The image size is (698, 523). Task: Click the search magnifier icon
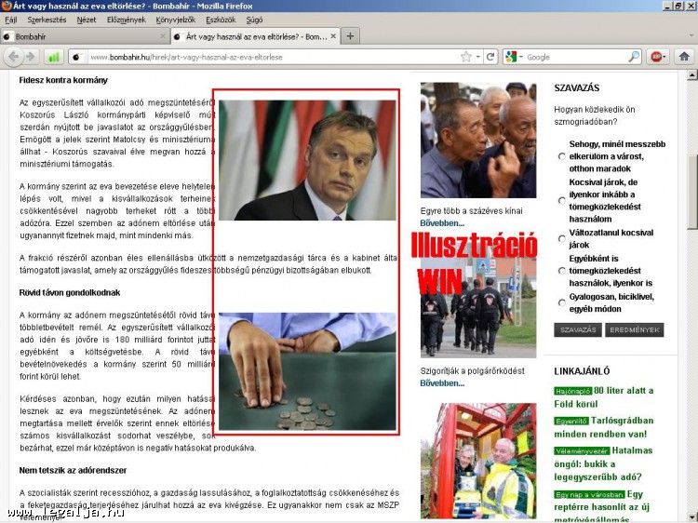[634, 57]
